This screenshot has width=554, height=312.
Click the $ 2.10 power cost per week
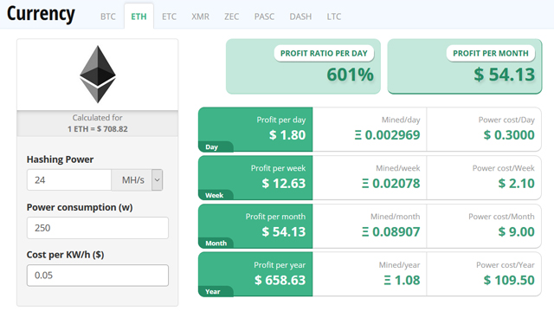coord(516,184)
